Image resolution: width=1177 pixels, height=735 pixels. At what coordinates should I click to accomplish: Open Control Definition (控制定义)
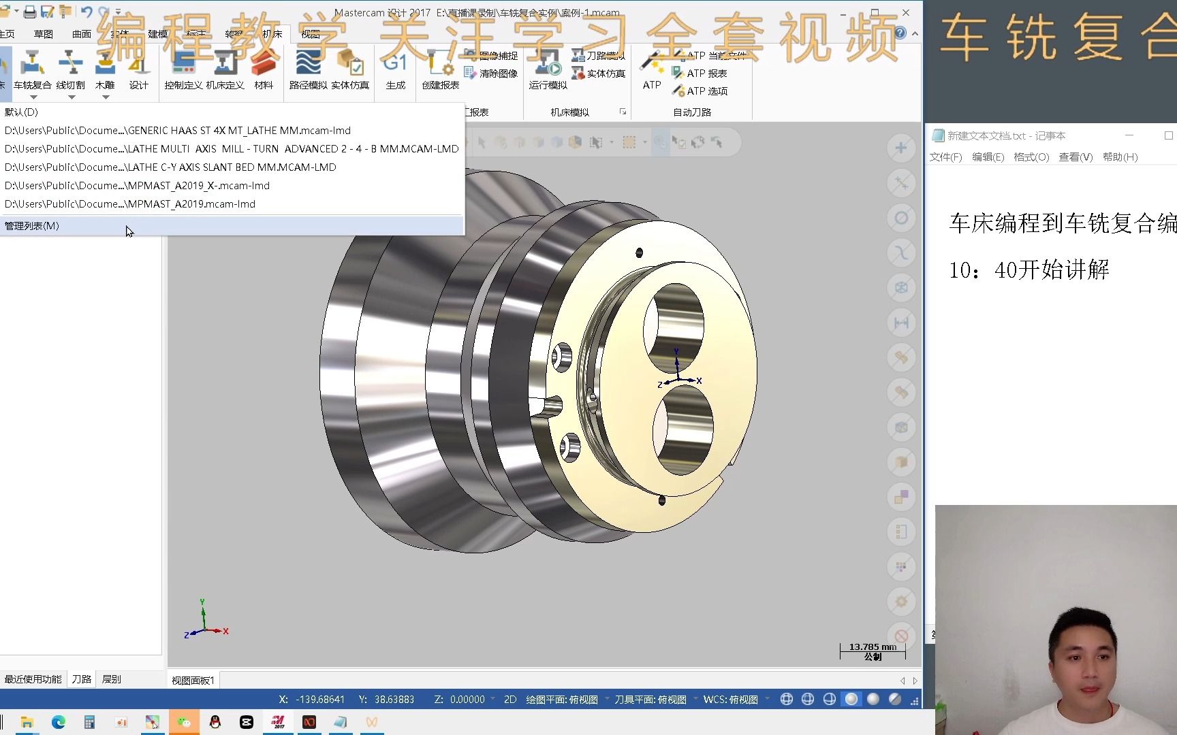coord(183,71)
